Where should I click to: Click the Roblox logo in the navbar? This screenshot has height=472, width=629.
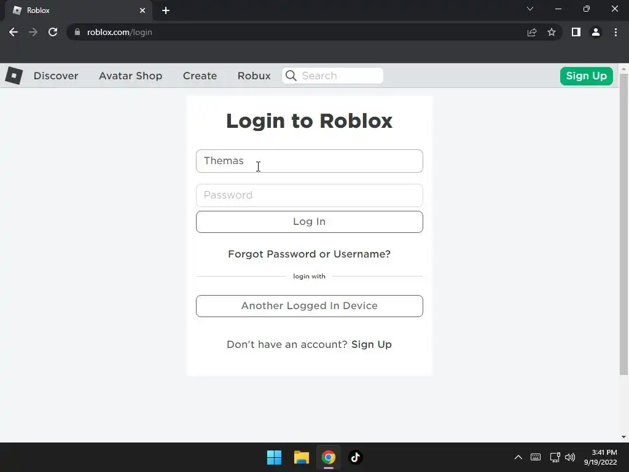click(14, 76)
